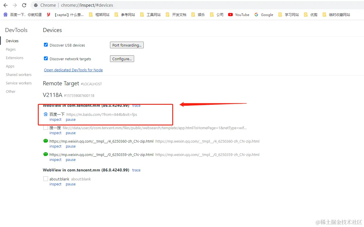Select Shared workers in sidebar

pyautogui.click(x=19, y=75)
